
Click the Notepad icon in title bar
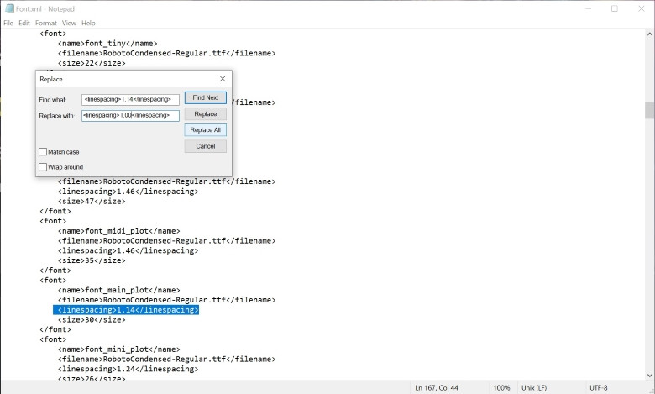[x=8, y=8]
